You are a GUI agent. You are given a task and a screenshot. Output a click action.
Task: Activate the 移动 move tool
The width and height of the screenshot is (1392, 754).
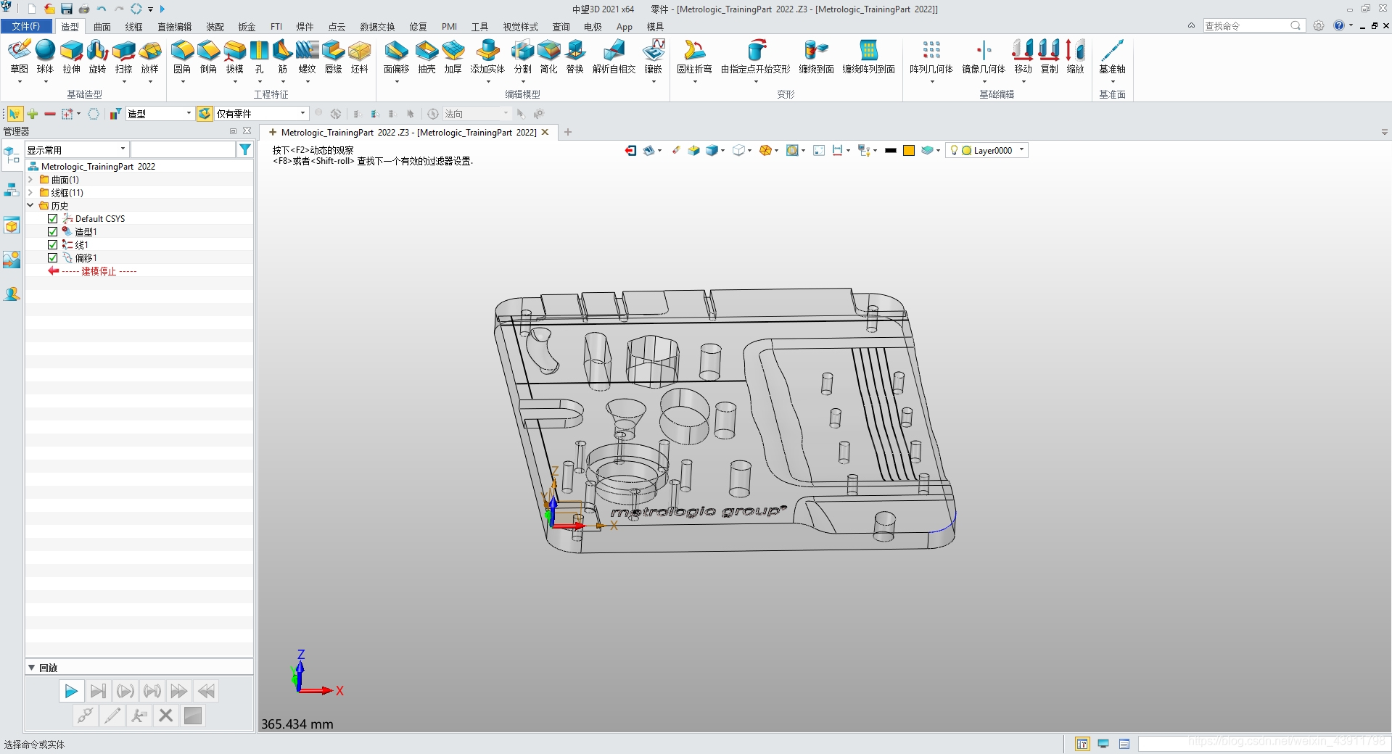click(1023, 57)
